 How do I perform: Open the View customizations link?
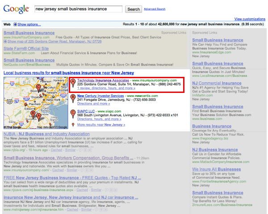[250, 19]
